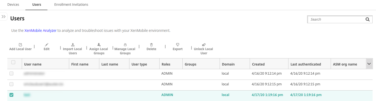The image size is (376, 101).
Task: Check the second user row checkbox
Action: click(11, 84)
